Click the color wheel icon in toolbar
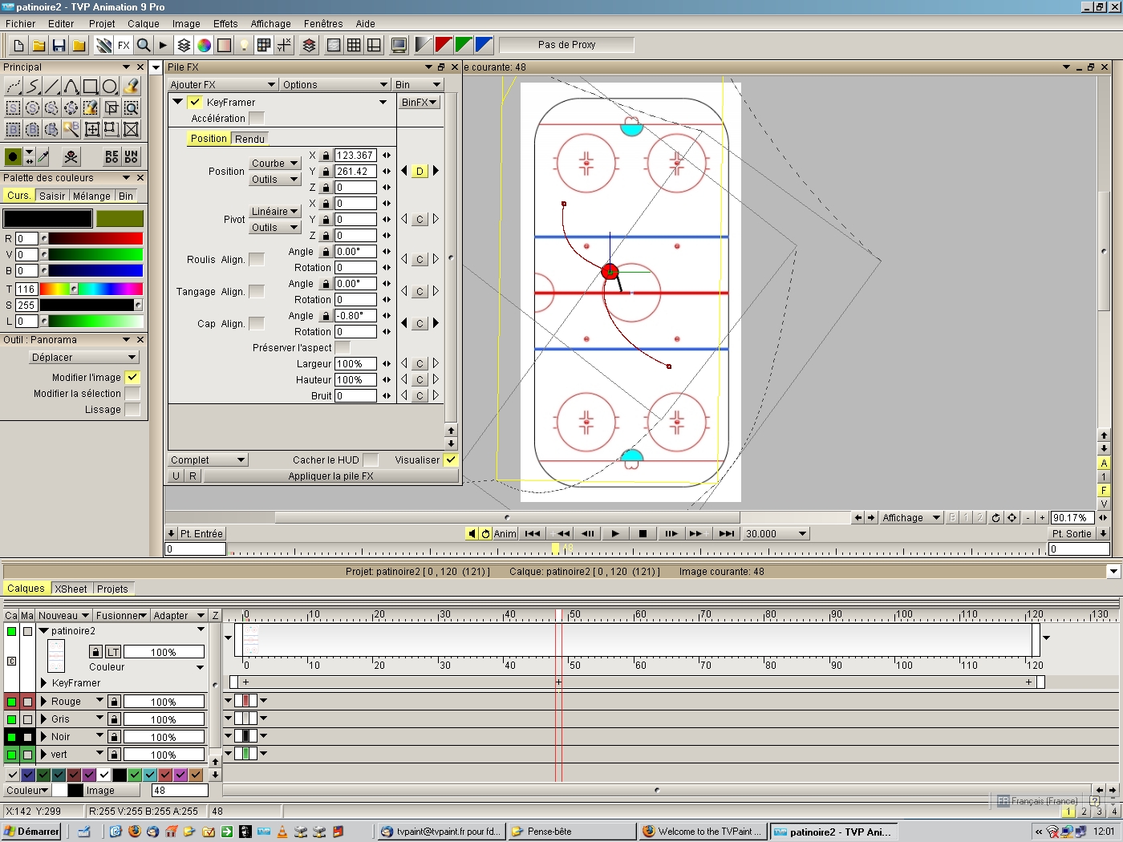This screenshot has height=842, width=1123. (x=205, y=45)
